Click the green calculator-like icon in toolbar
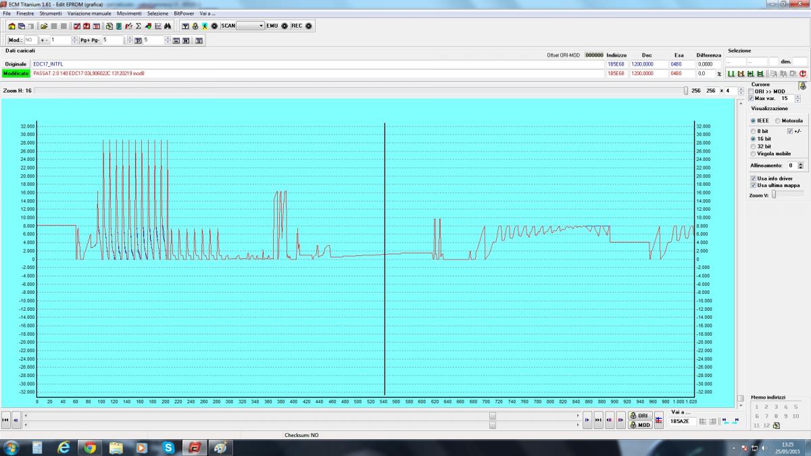The height and width of the screenshot is (456, 811). click(x=118, y=26)
